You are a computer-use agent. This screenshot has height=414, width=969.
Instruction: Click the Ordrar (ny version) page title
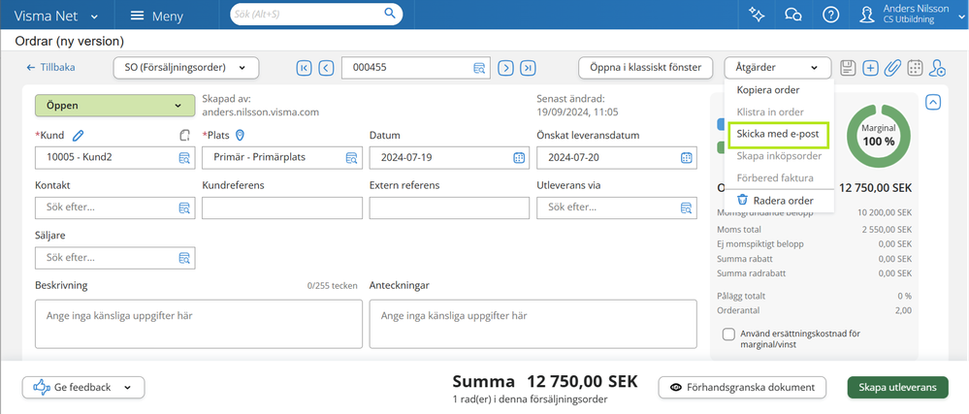[x=69, y=42]
